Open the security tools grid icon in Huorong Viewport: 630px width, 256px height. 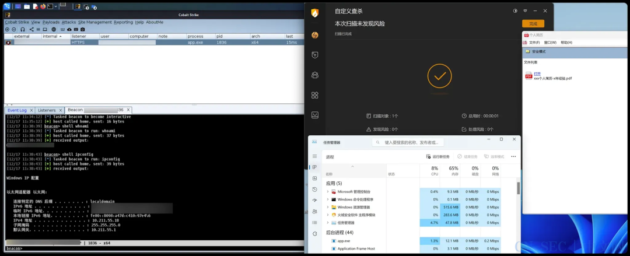[x=314, y=95]
